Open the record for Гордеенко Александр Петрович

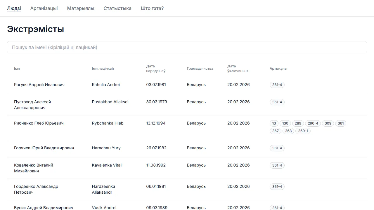pos(36,189)
